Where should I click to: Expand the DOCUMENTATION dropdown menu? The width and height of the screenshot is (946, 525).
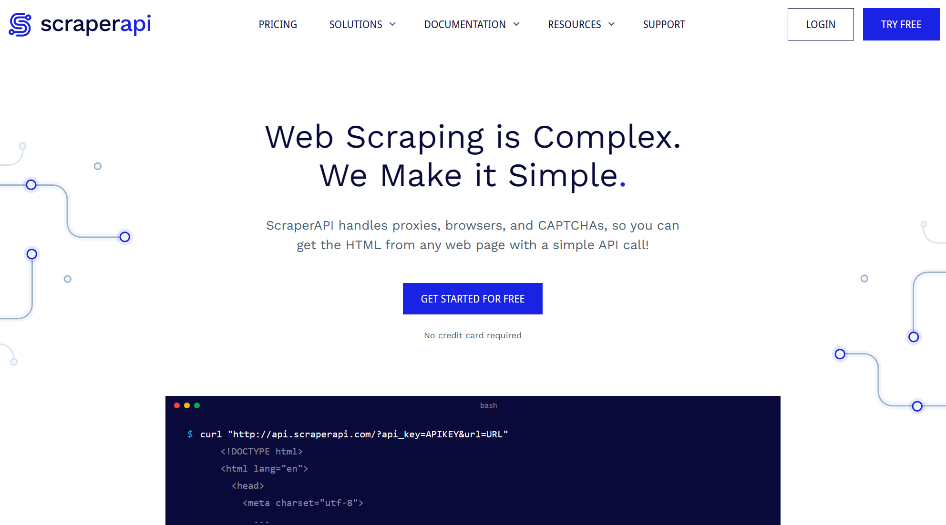point(472,25)
